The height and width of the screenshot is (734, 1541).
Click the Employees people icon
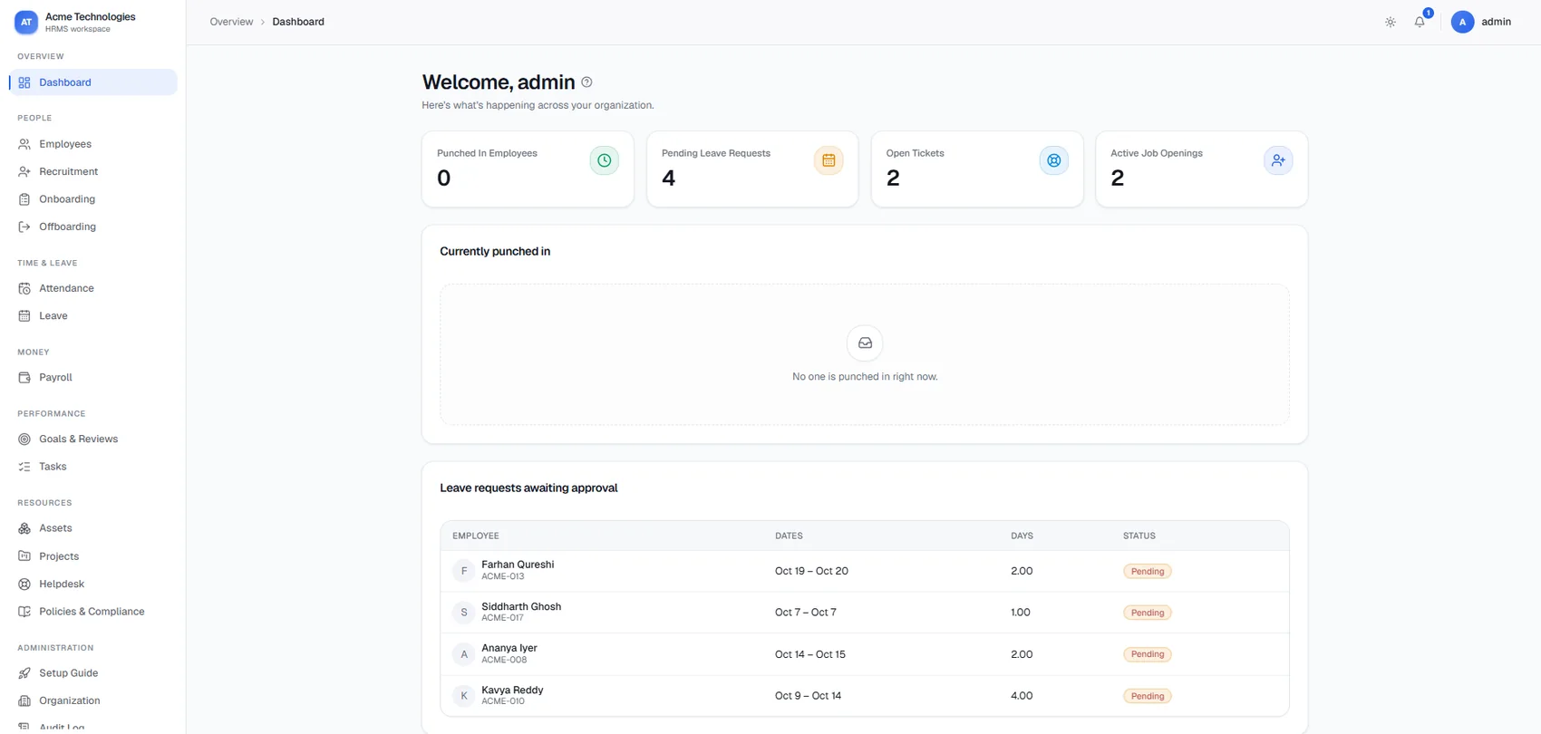coord(24,144)
